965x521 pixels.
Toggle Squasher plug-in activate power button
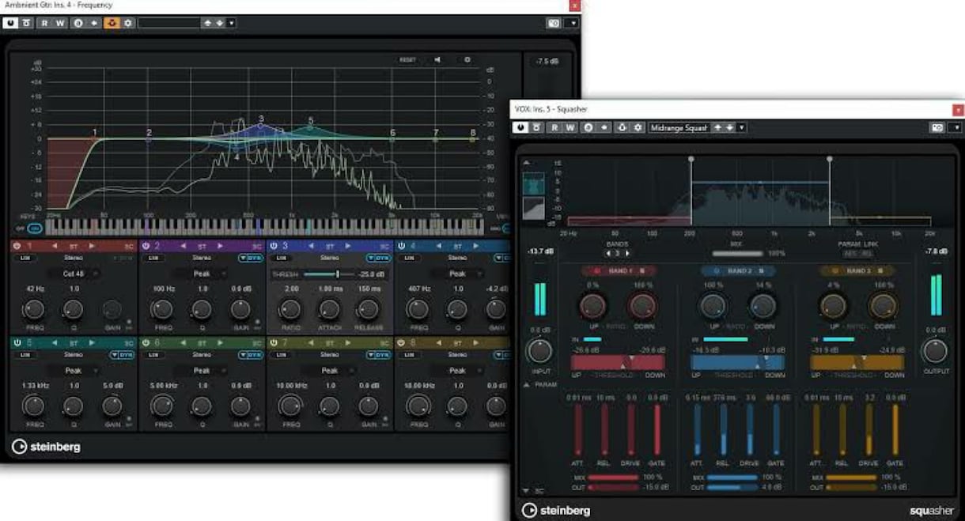coord(521,127)
